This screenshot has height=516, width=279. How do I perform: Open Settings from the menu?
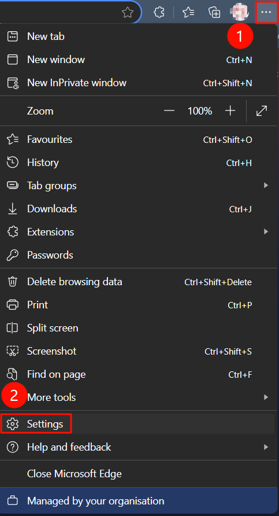pos(139,424)
